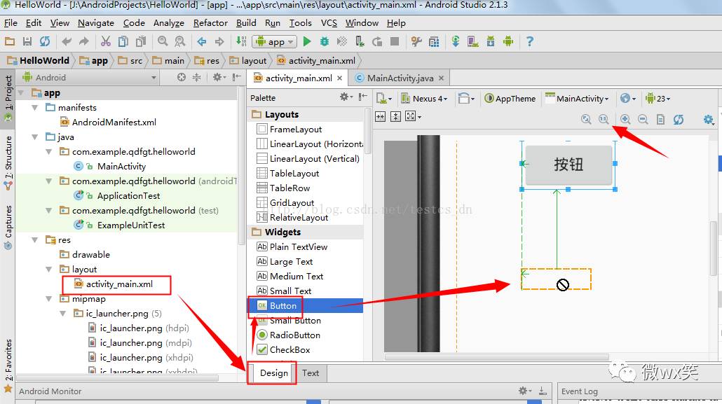Open the Favorites side panel

pyautogui.click(x=8, y=366)
